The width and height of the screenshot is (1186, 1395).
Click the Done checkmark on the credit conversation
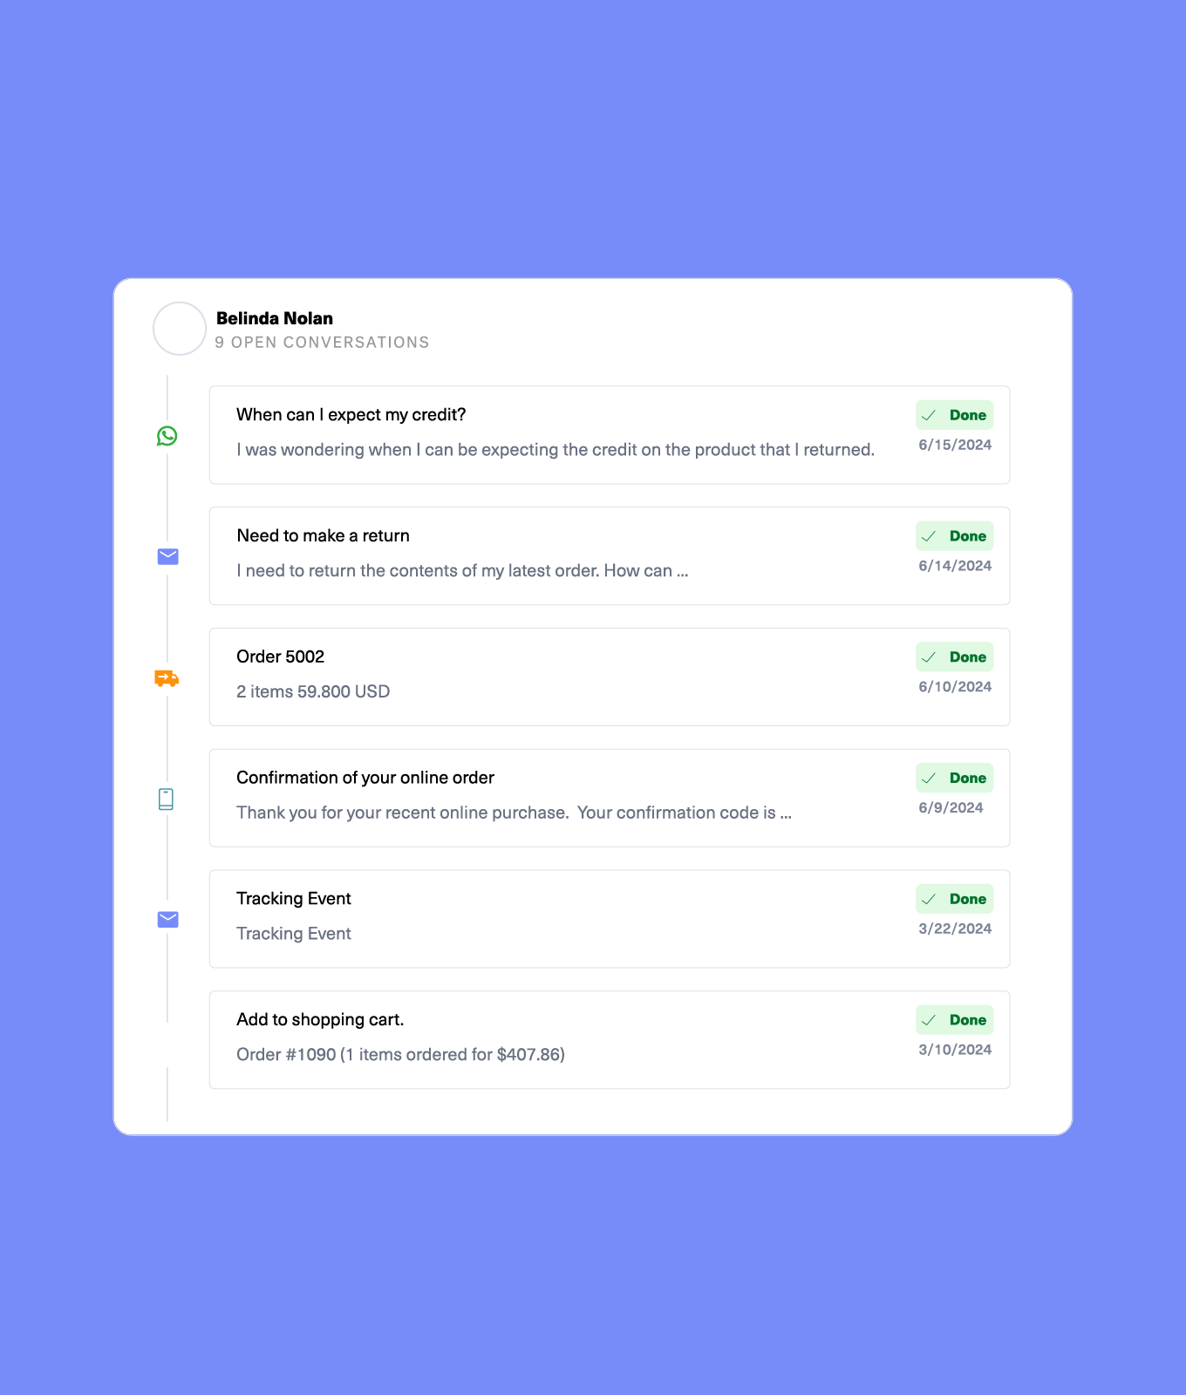click(930, 416)
